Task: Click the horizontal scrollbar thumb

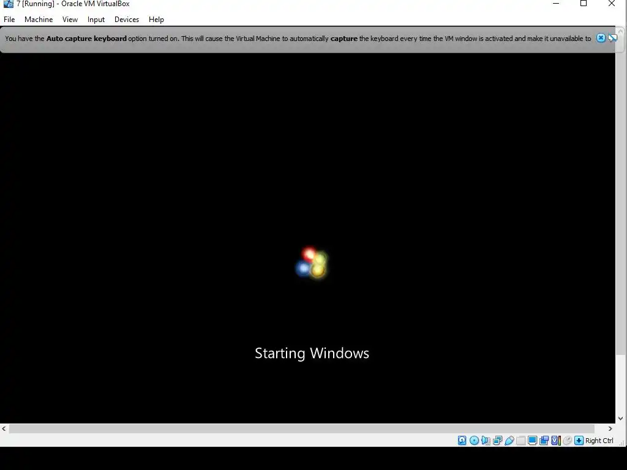Action: coord(302,428)
